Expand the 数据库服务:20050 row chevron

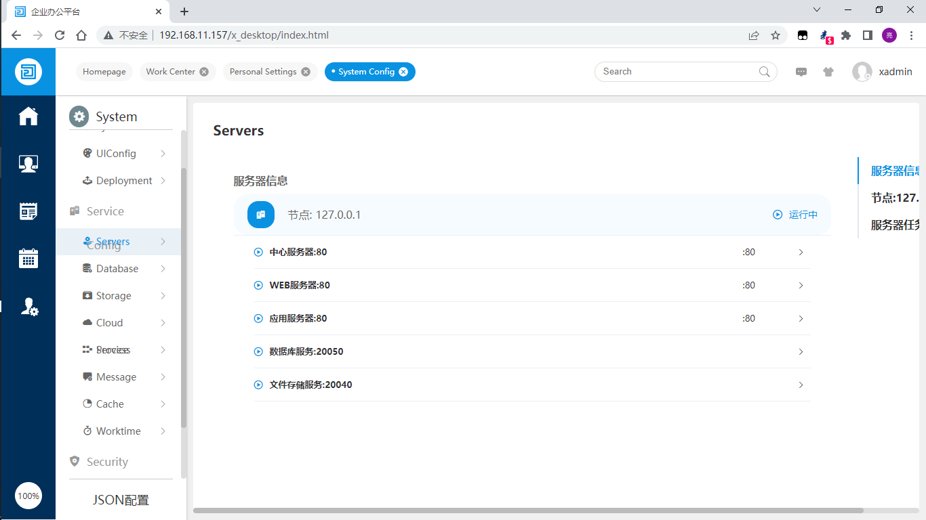click(x=801, y=351)
